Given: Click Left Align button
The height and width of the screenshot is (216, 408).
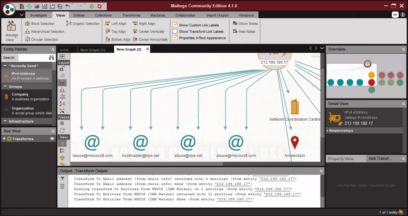Looking at the screenshot, I should [116, 23].
